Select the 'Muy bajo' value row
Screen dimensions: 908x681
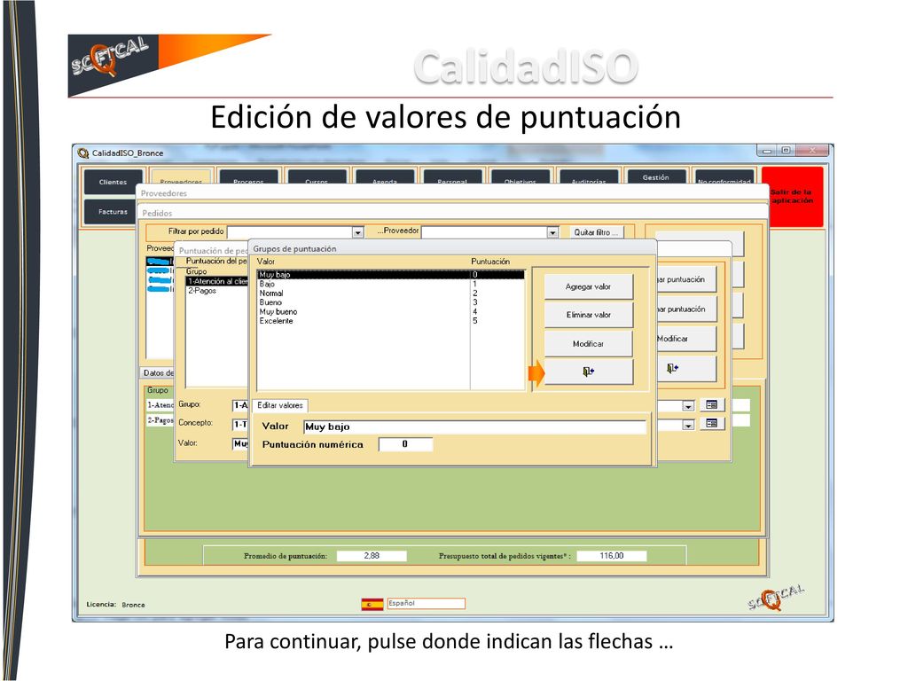391,275
